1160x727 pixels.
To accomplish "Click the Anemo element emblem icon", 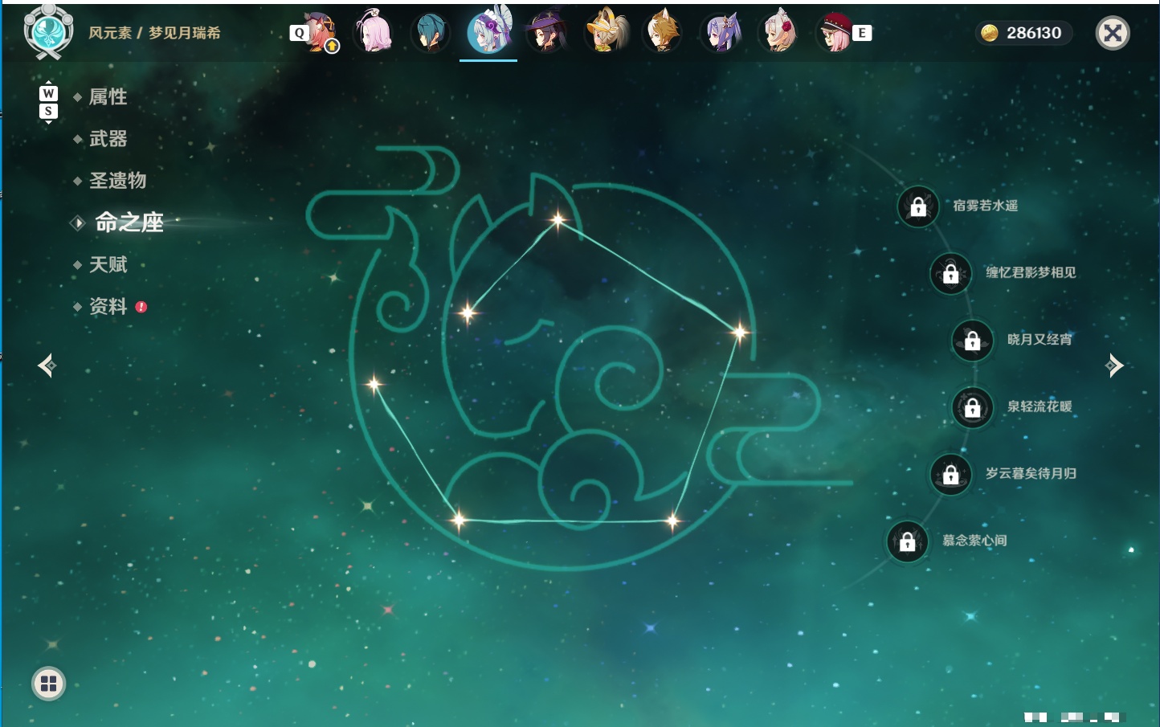I will click(48, 32).
